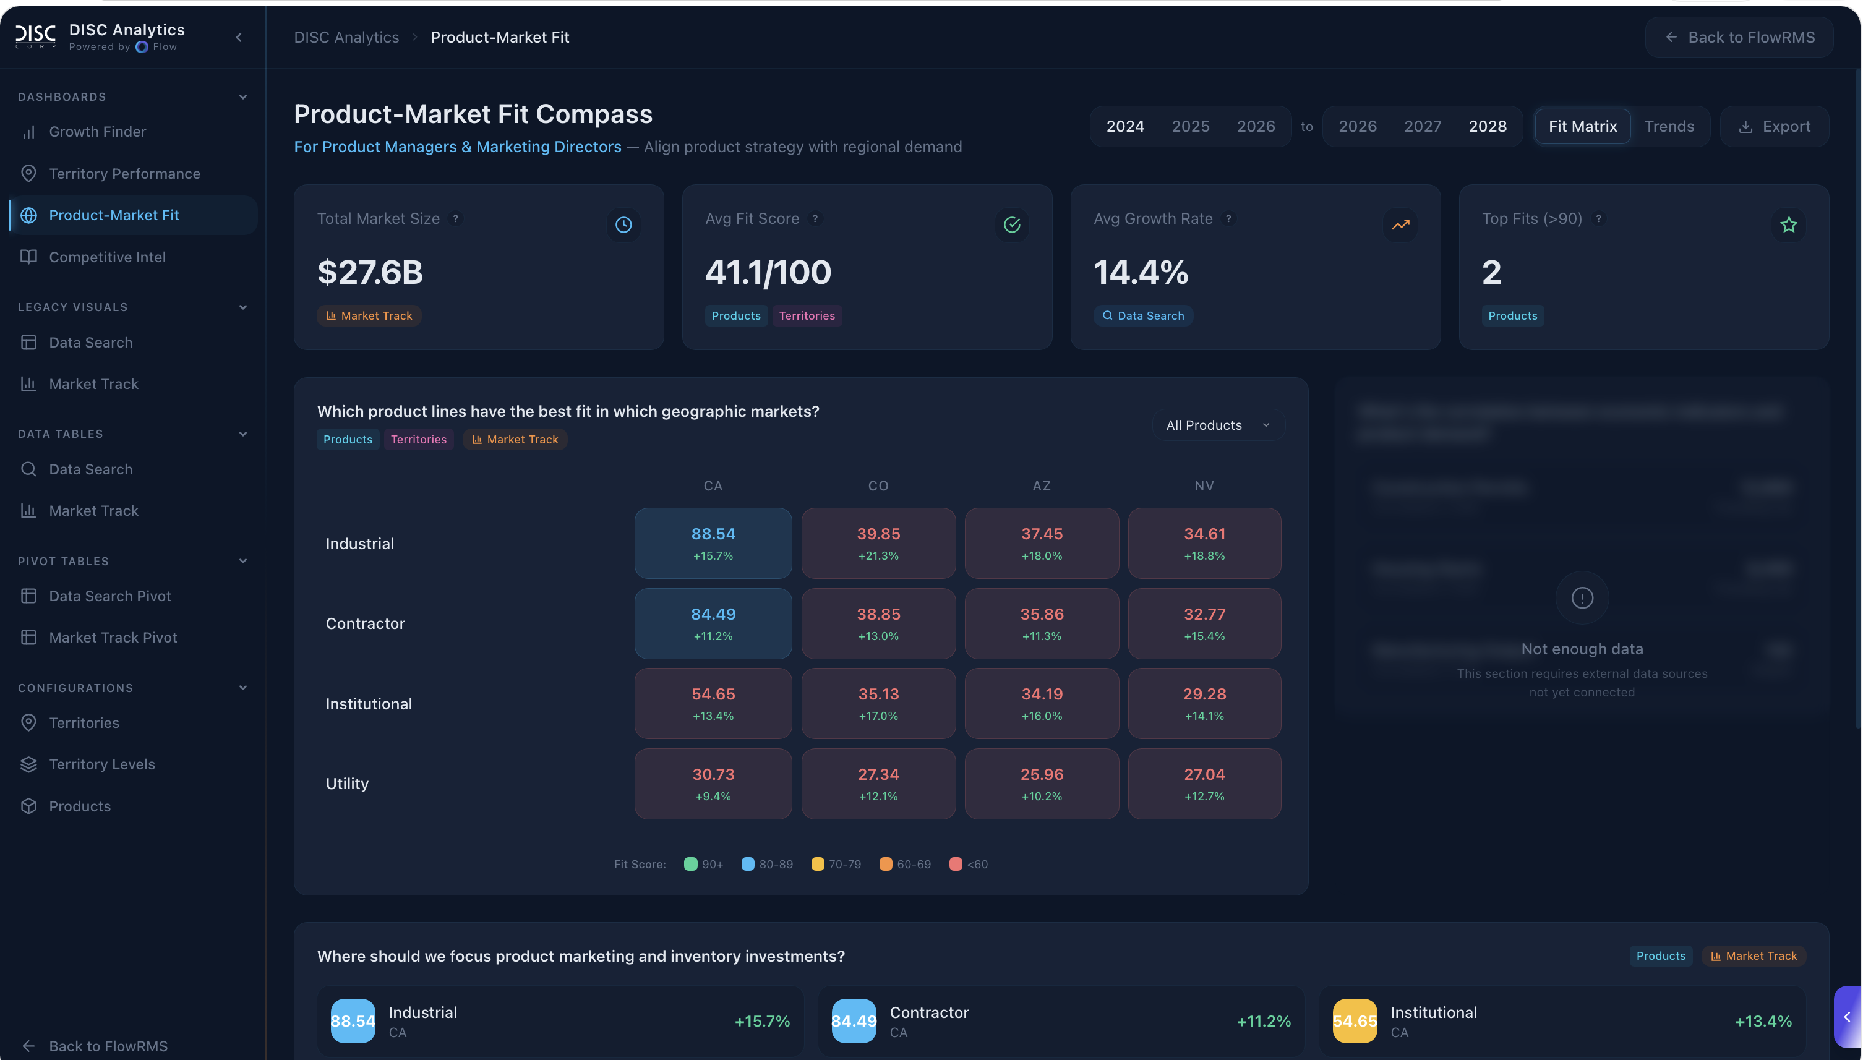
Task: Open the Growth Finder dashboard
Action: tap(98, 131)
